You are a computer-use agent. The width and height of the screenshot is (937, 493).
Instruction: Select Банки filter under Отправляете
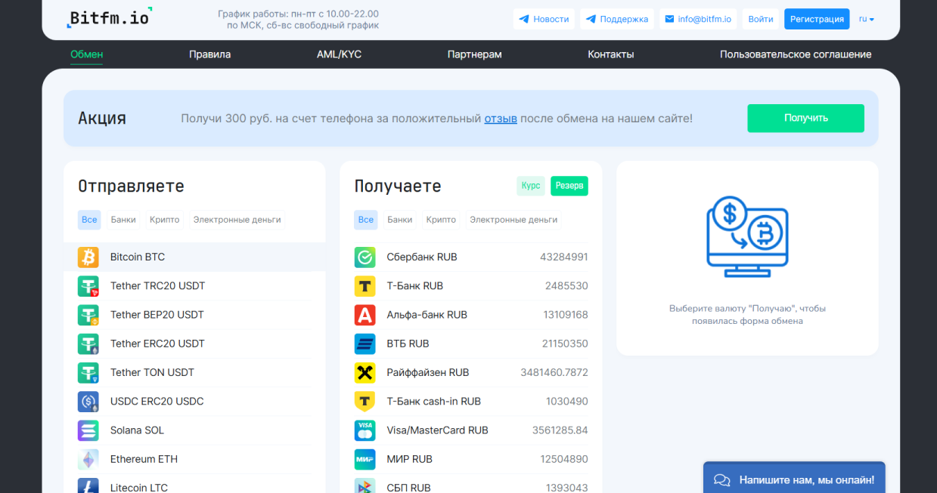(x=123, y=220)
